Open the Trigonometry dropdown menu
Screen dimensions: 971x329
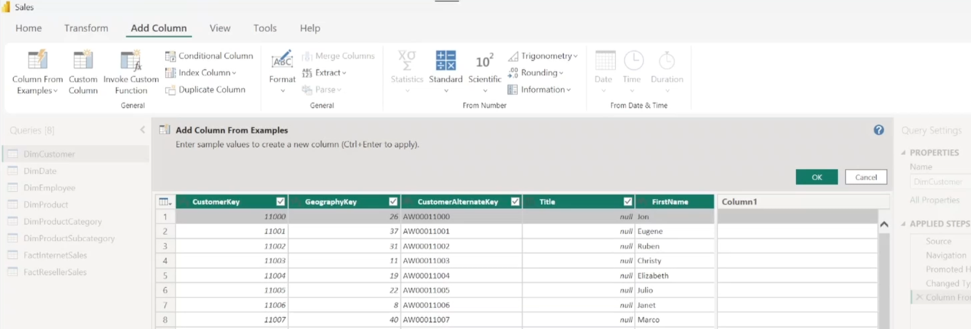tap(575, 57)
